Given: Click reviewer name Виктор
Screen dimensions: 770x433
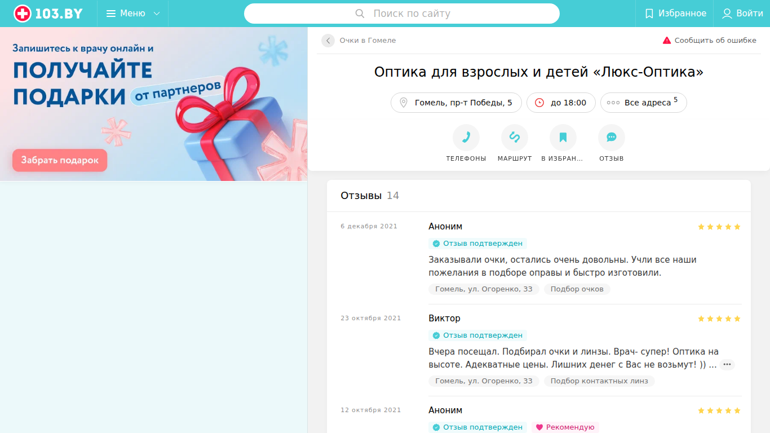Looking at the screenshot, I should 444,319.
